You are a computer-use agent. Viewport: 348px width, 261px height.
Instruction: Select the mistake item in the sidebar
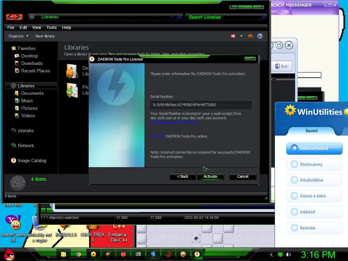click(x=25, y=131)
